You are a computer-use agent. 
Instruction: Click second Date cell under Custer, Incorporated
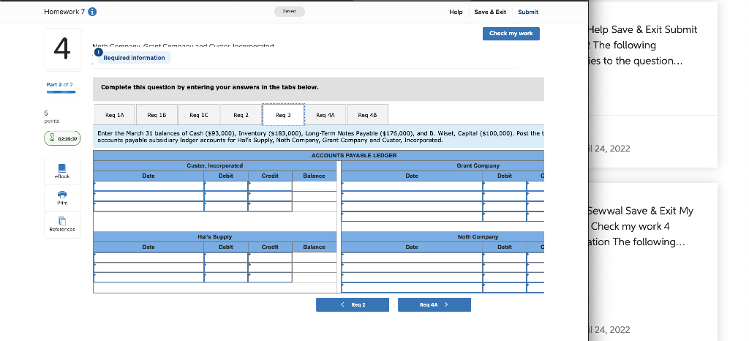[148, 196]
